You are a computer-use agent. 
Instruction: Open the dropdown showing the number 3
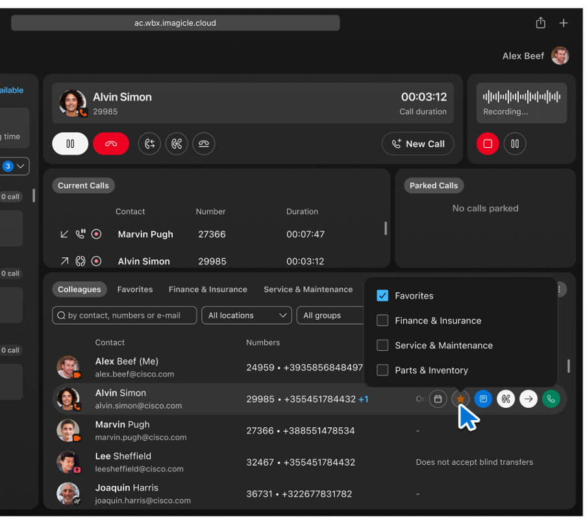pyautogui.click(x=14, y=166)
